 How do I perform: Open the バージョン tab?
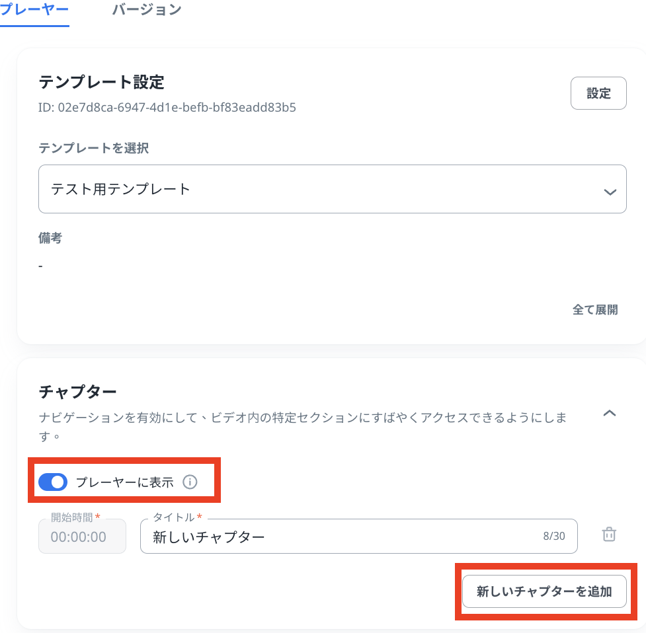tap(146, 10)
